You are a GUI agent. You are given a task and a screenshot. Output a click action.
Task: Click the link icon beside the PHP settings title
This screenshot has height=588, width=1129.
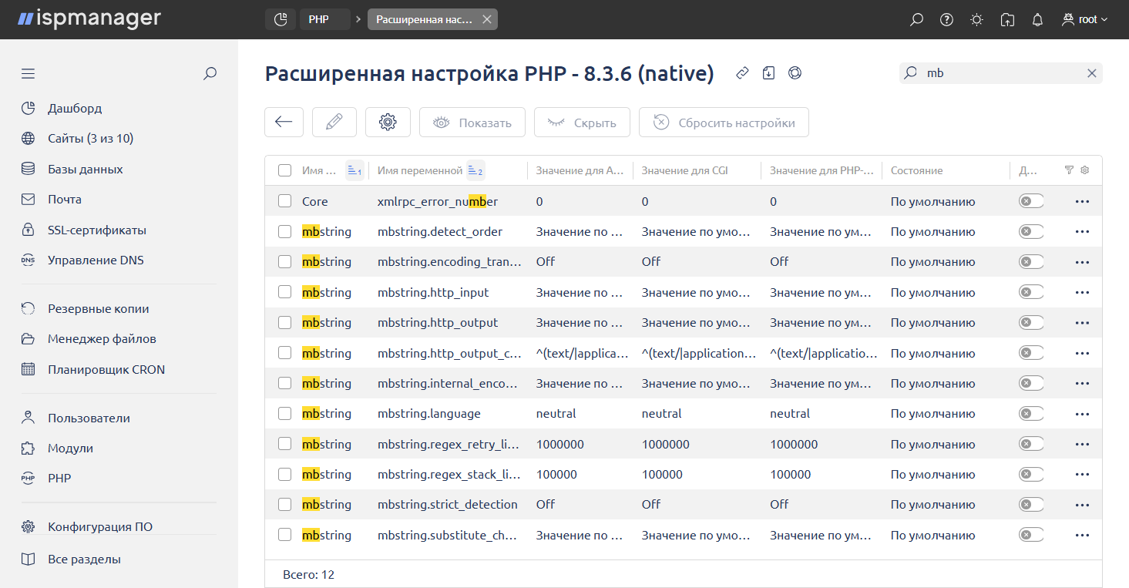point(741,72)
